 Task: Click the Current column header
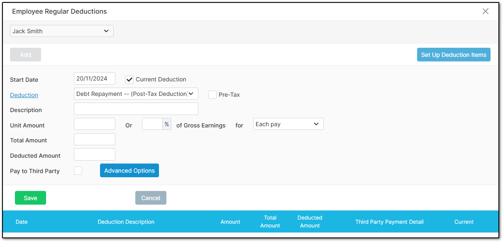[464, 222]
